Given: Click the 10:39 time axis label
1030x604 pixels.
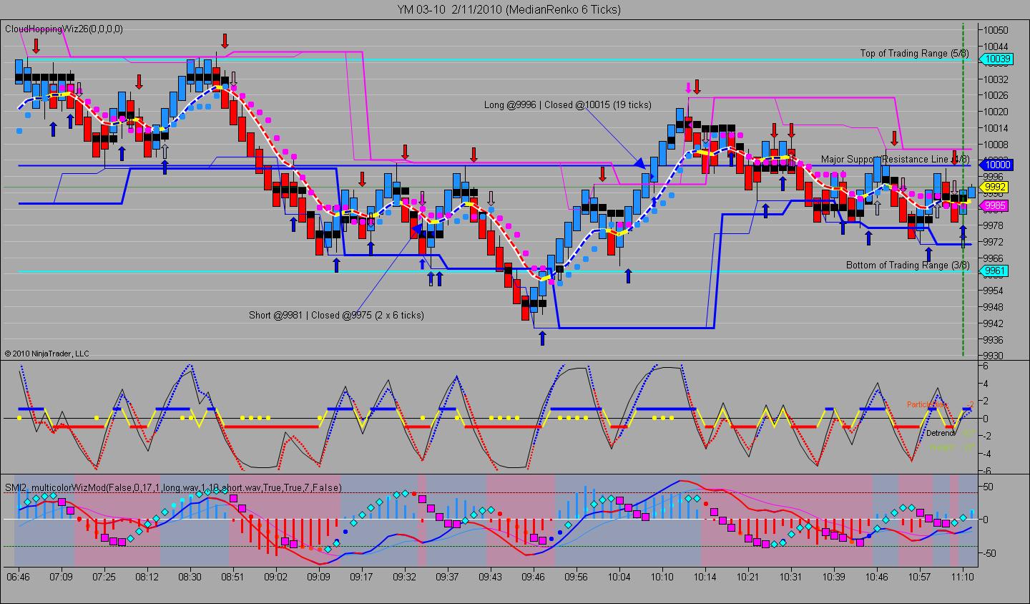Looking at the screenshot, I should pyautogui.click(x=833, y=576).
